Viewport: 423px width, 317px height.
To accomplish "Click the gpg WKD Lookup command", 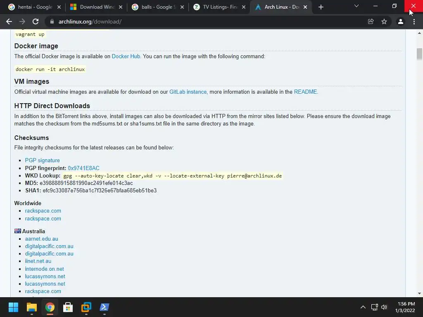I will tap(172, 176).
